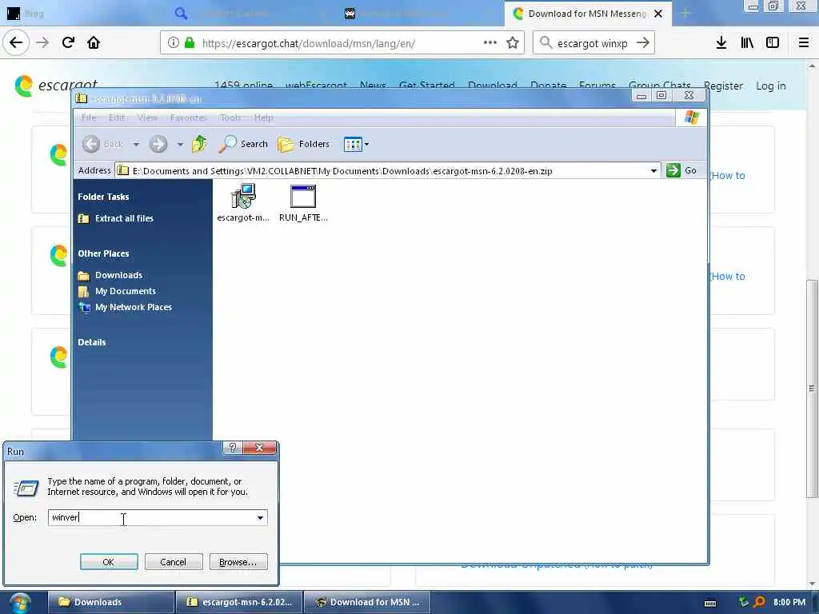
Task: Open Forward history dropdown arrow
Action: coord(180,144)
